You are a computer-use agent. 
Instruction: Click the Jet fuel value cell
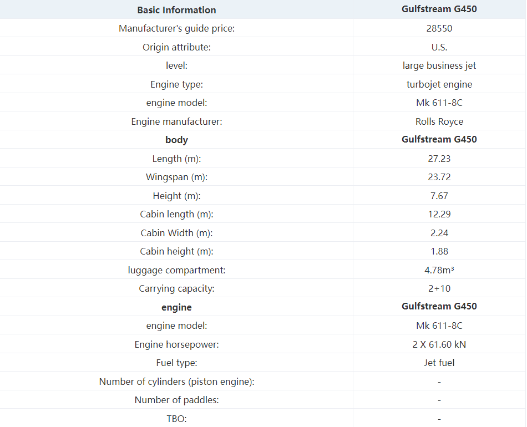(x=439, y=363)
